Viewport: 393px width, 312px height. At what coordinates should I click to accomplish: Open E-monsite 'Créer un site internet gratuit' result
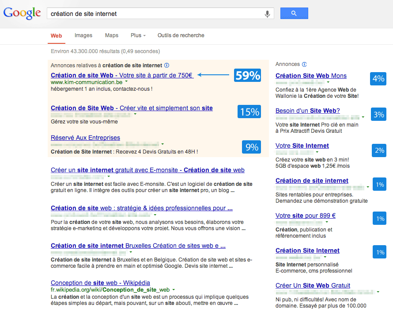tap(147, 170)
